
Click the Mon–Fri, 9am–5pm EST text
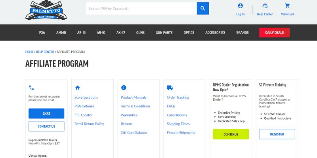(x=44, y=143)
